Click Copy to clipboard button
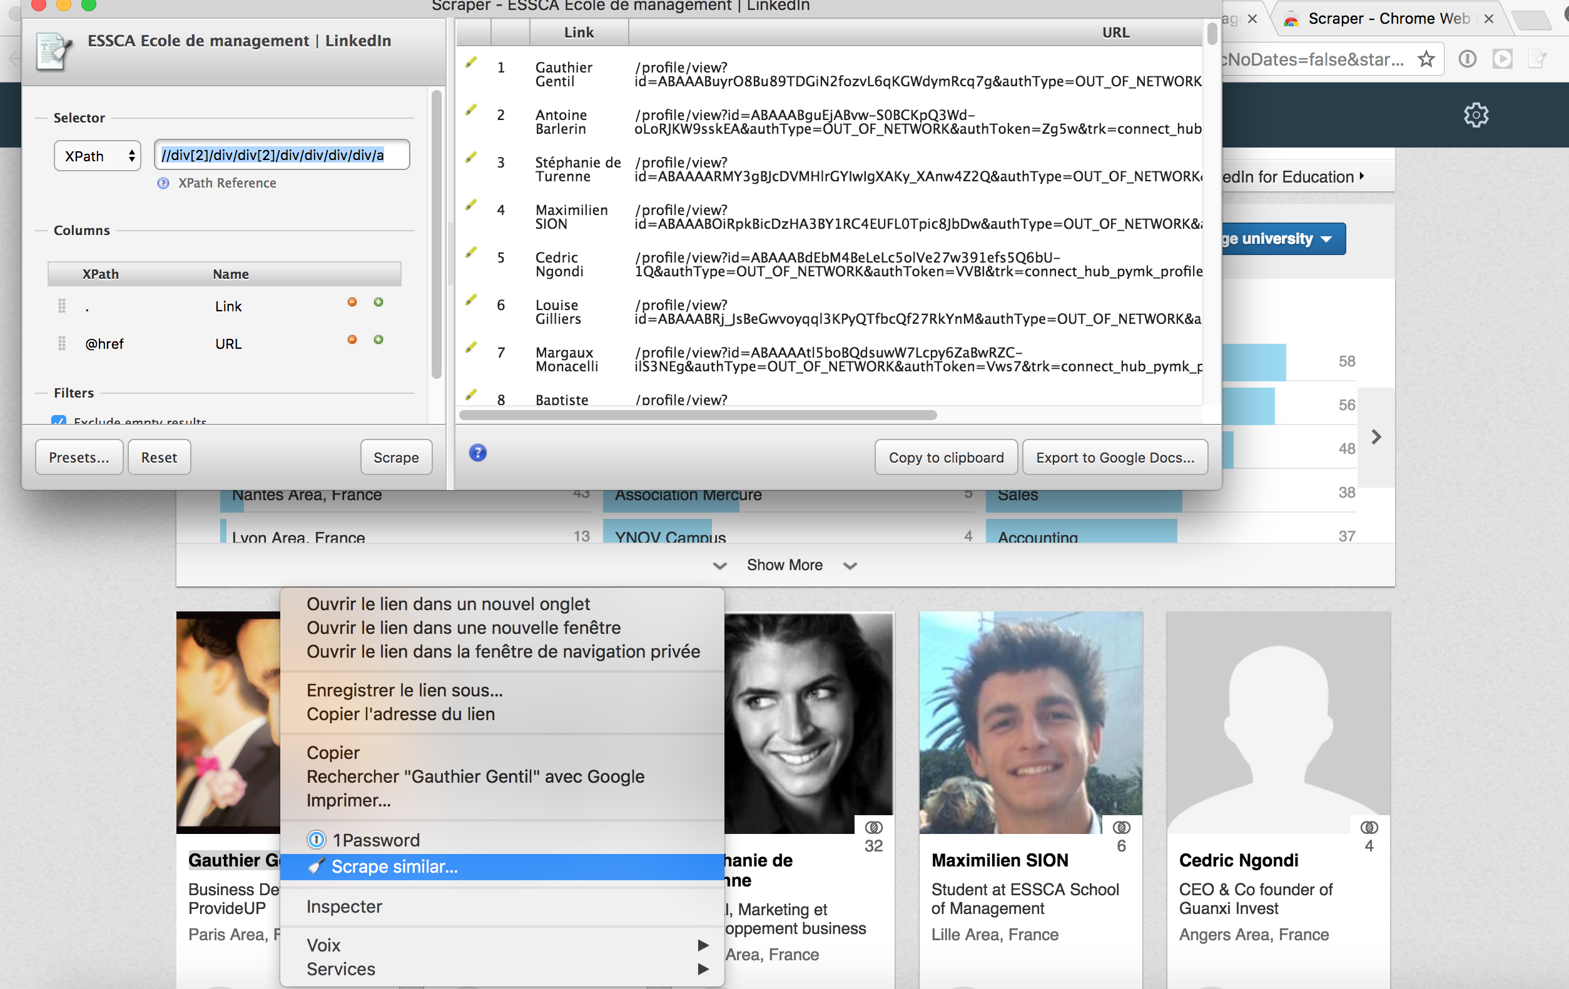The height and width of the screenshot is (989, 1569). (x=946, y=457)
